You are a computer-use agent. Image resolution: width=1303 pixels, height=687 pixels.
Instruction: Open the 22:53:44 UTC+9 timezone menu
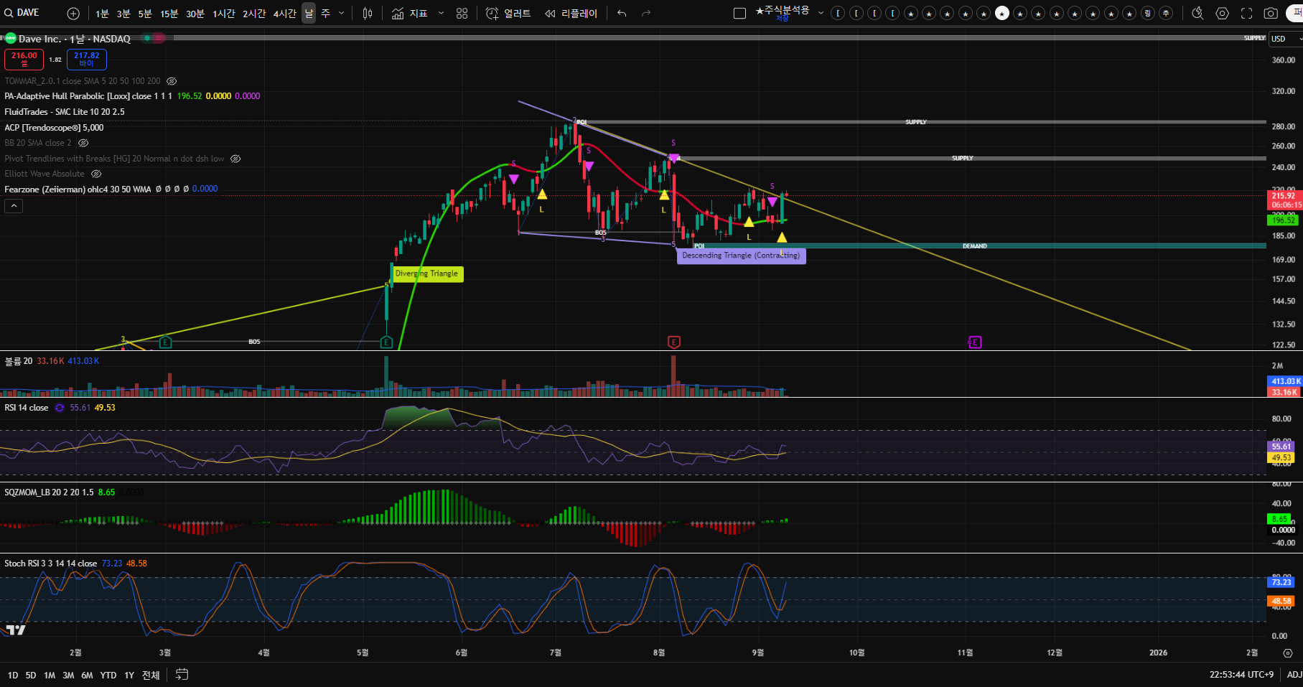click(1242, 675)
